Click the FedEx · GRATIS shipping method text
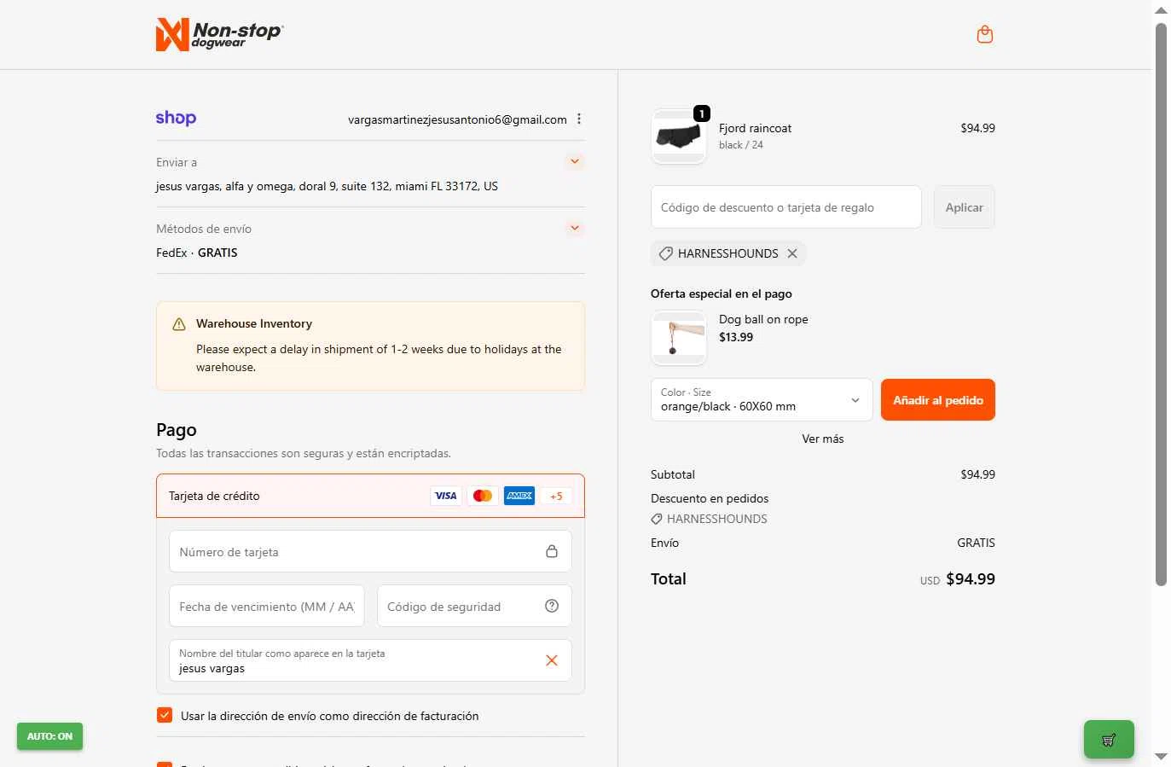Image resolution: width=1171 pixels, height=767 pixels. click(x=197, y=253)
